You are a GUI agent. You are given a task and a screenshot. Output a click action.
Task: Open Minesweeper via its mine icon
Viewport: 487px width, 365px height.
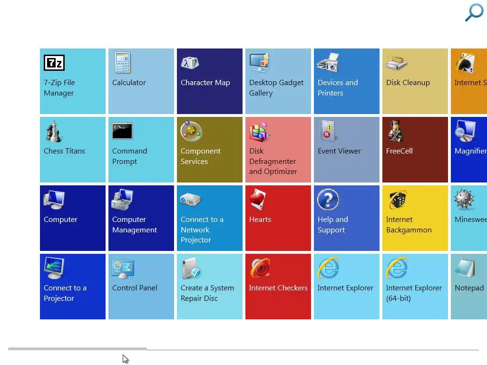(x=464, y=199)
